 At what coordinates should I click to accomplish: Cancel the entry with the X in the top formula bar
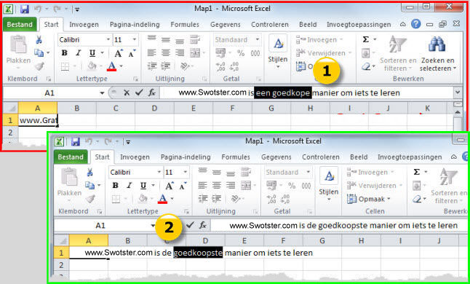pos(127,92)
